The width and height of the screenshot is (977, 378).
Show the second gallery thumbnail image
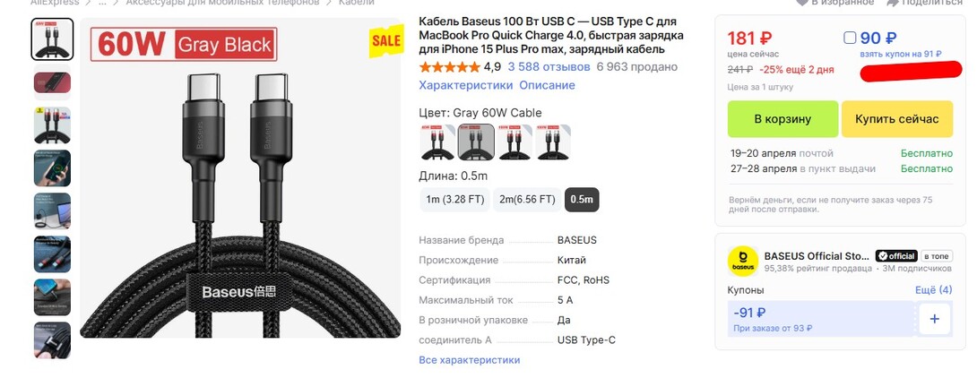click(52, 82)
